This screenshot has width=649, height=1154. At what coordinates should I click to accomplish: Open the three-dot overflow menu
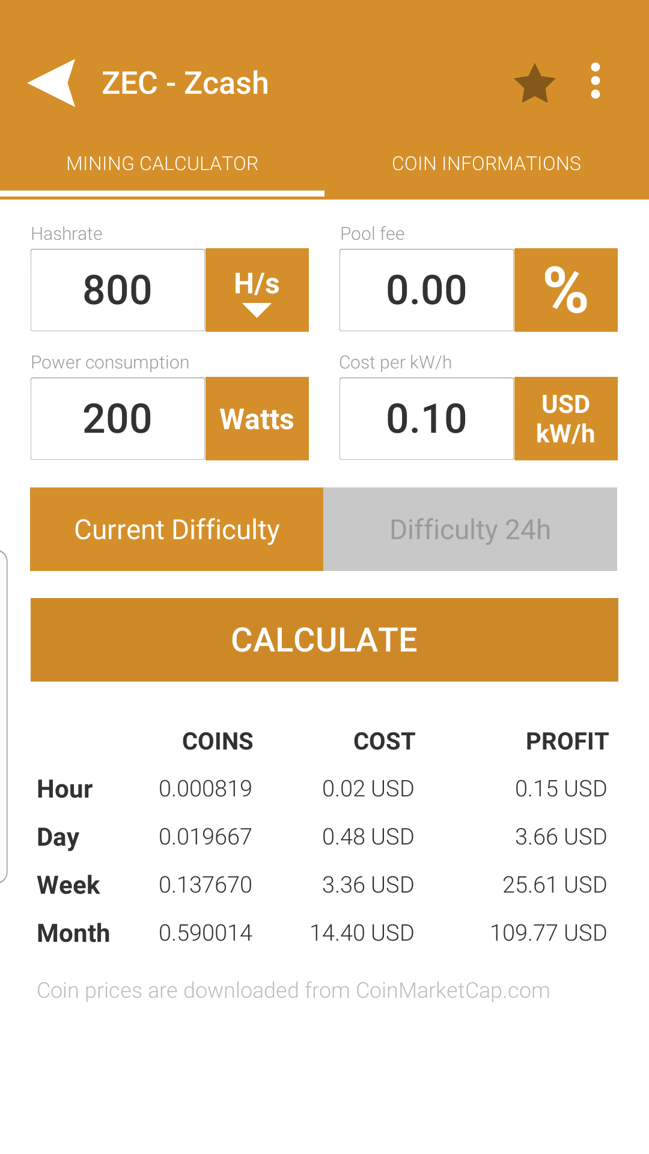click(x=596, y=81)
